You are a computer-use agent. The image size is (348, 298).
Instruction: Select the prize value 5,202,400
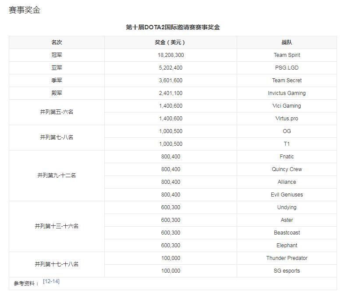pos(170,67)
